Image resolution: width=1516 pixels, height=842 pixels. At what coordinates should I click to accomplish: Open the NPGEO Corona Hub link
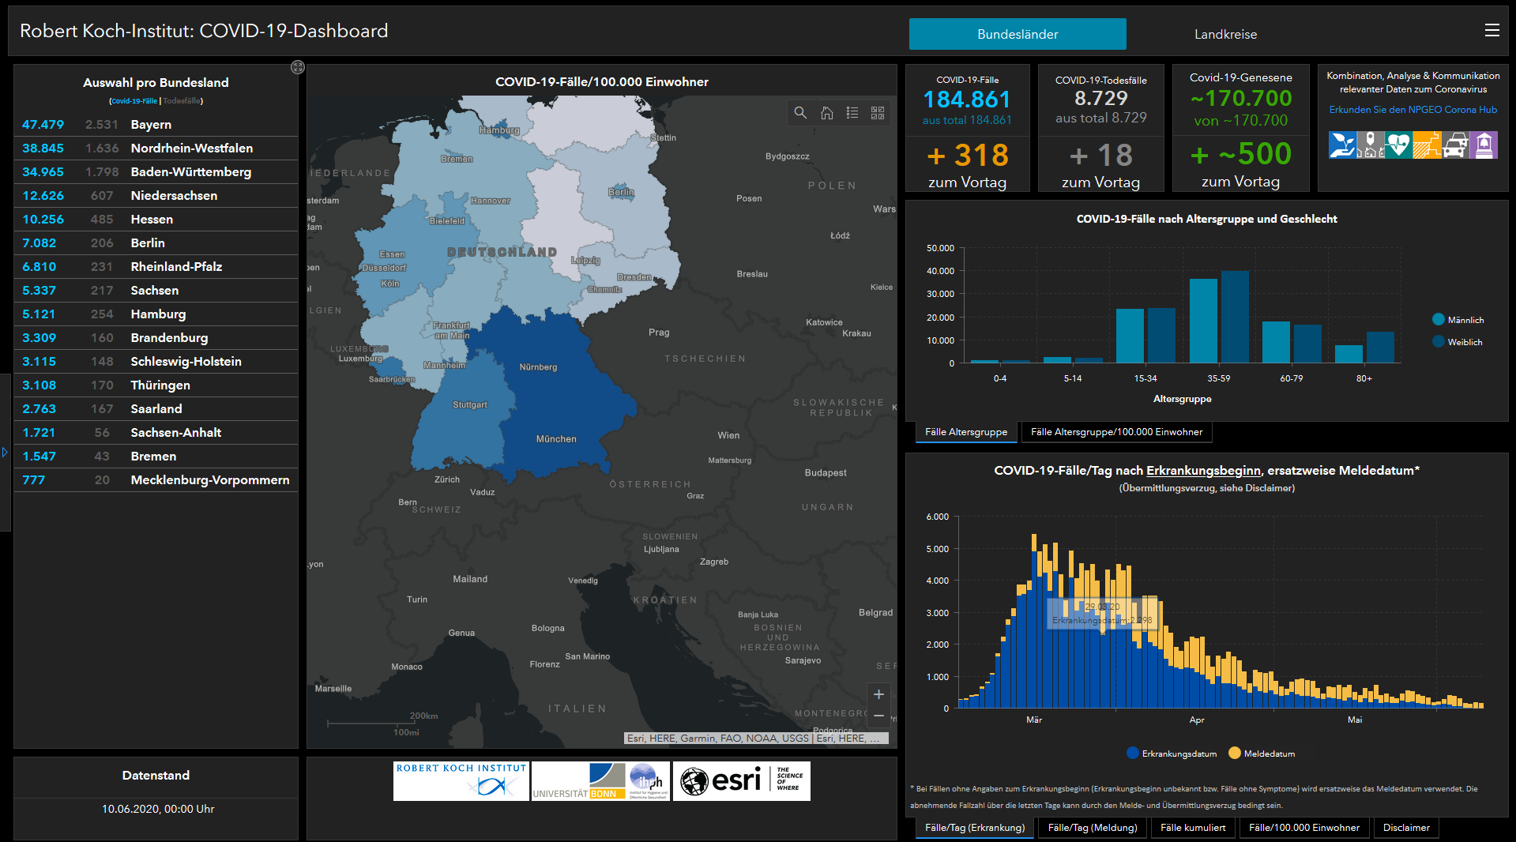click(x=1413, y=110)
